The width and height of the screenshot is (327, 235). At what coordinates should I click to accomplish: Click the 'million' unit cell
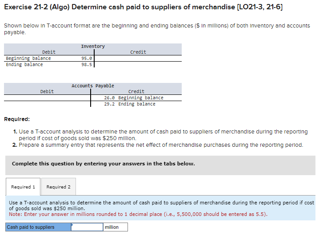(116, 227)
